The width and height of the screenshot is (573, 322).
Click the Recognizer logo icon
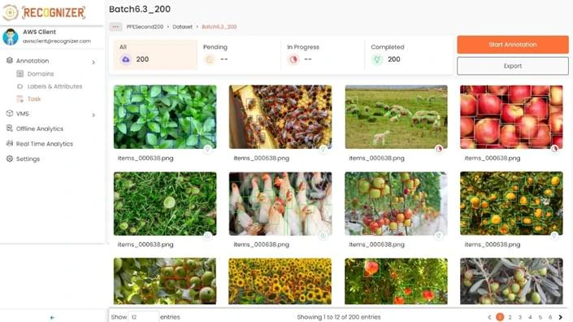[11, 13]
